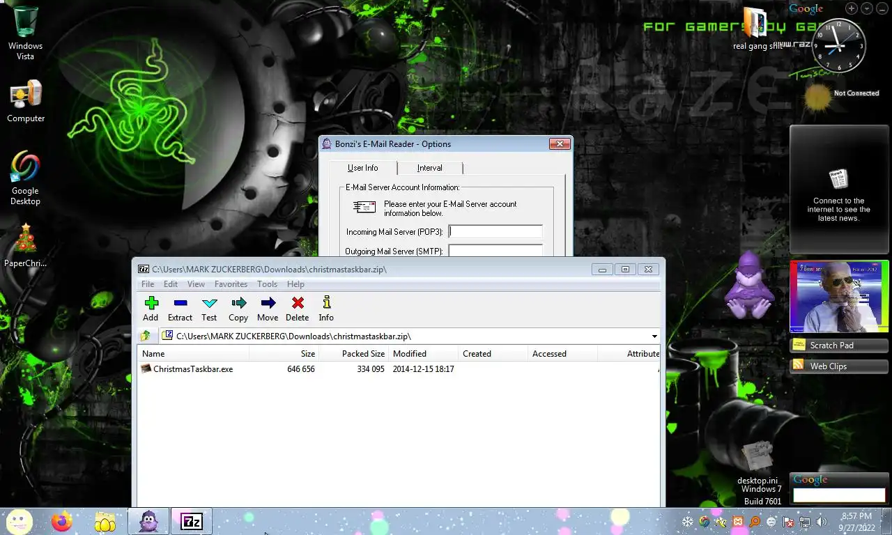Screen dimensions: 892x535
Task: Open the Web Clips gadget
Action: click(x=839, y=366)
